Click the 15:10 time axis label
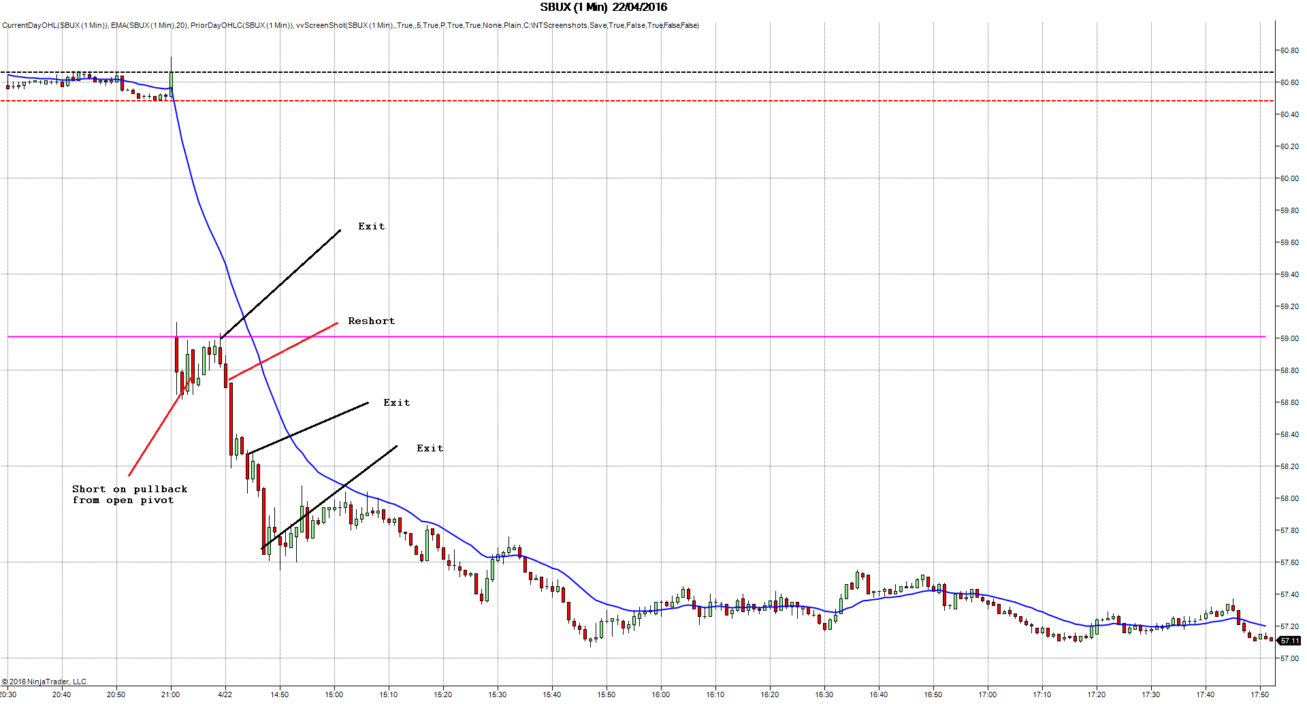1307x704 pixels. (388, 694)
